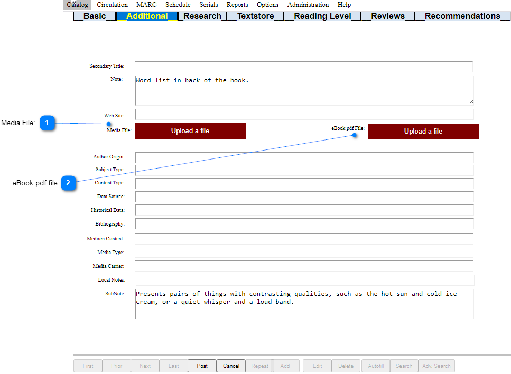This screenshot has width=511, height=374.
Task: Open the Circulation menu
Action: tap(112, 5)
